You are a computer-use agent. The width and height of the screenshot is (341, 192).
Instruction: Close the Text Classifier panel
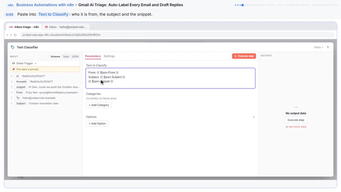[x=328, y=47]
